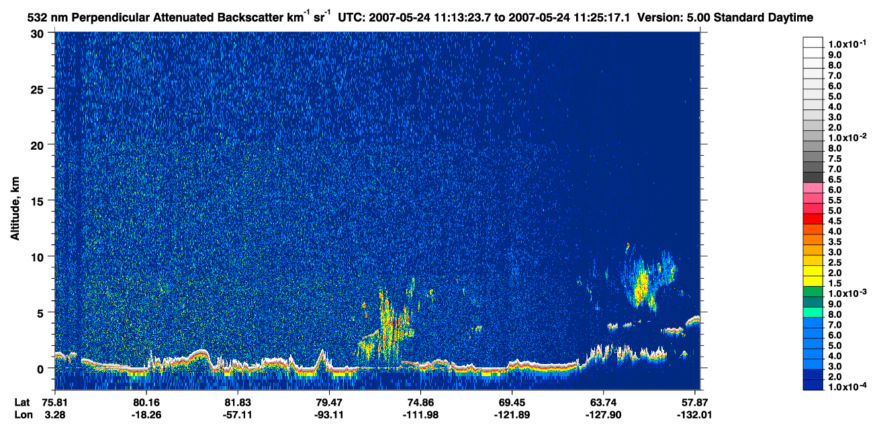873x448 pixels.
Task: Click latitude value "63.74"
Action: click(603, 402)
